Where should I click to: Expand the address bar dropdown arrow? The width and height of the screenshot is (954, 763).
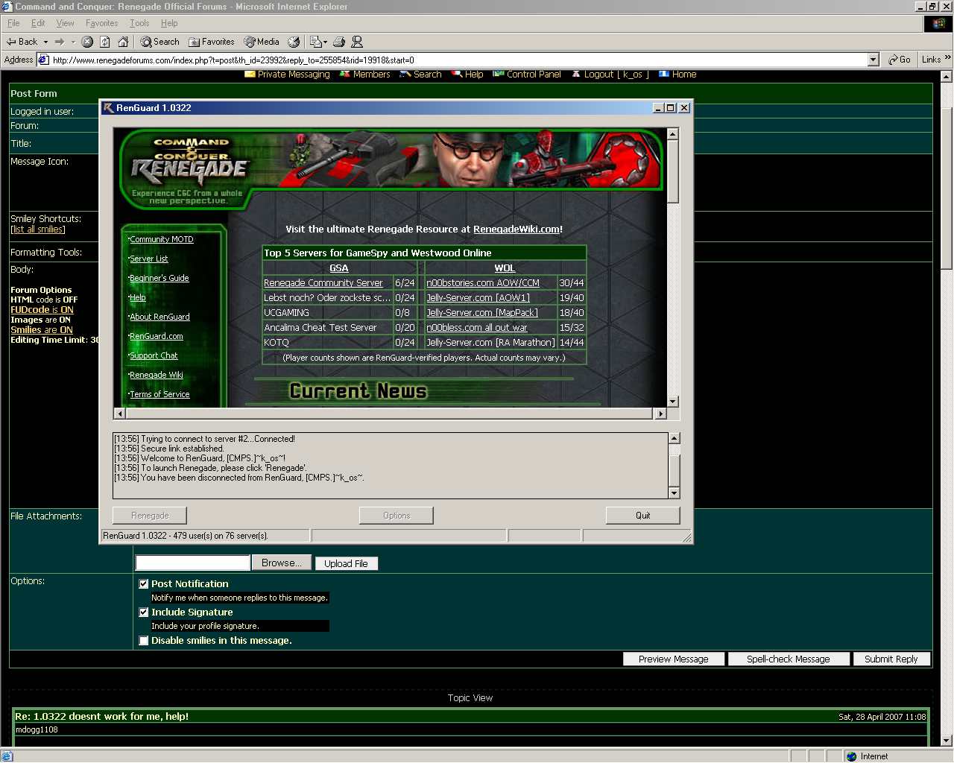[874, 60]
